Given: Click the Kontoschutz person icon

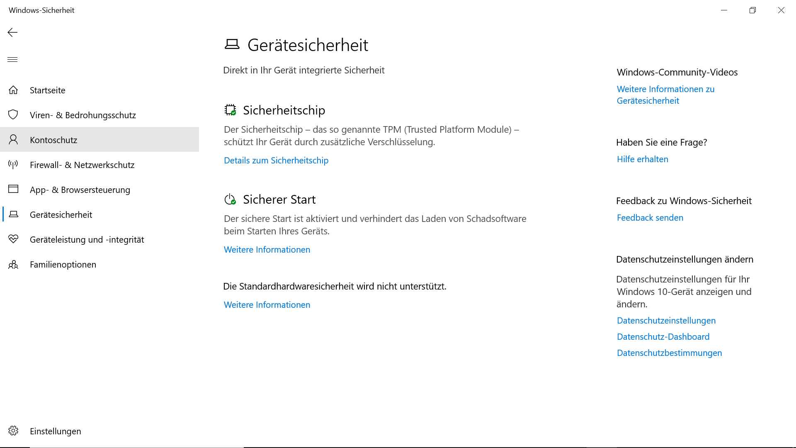Looking at the screenshot, I should tap(13, 140).
